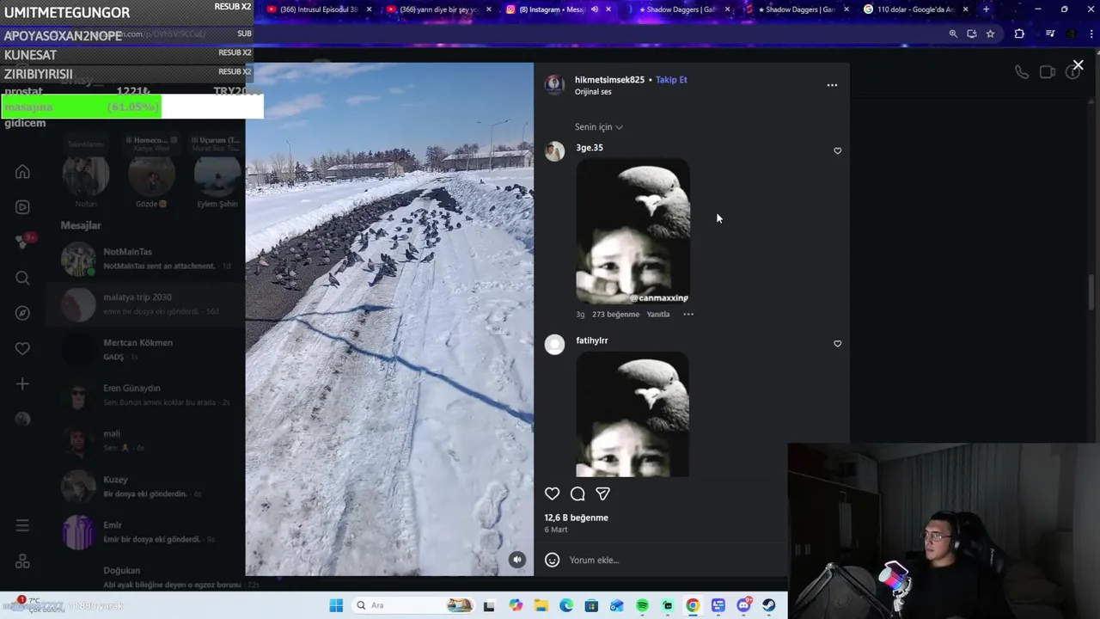View the '273 beğenme' likes on comment
The image size is (1100, 619).
click(615, 315)
